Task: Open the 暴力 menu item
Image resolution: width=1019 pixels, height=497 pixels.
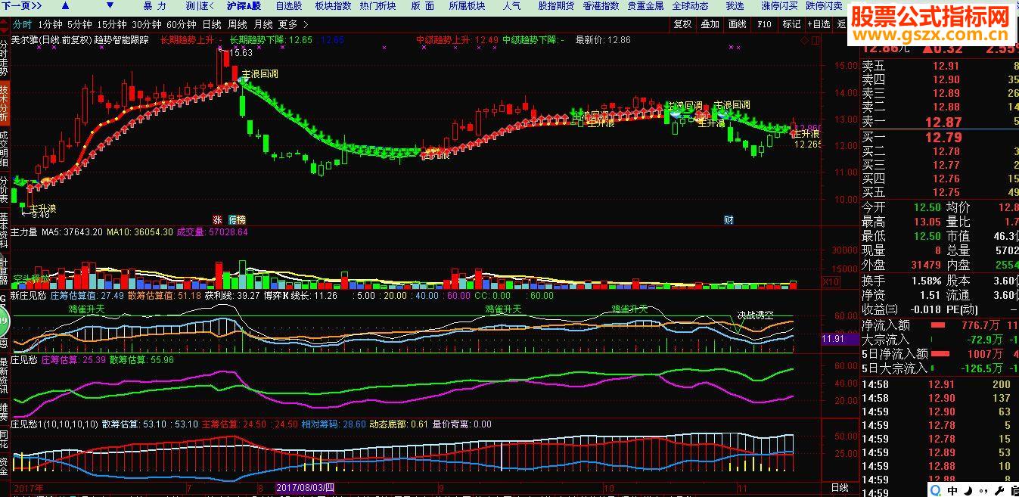Action: tap(155, 6)
